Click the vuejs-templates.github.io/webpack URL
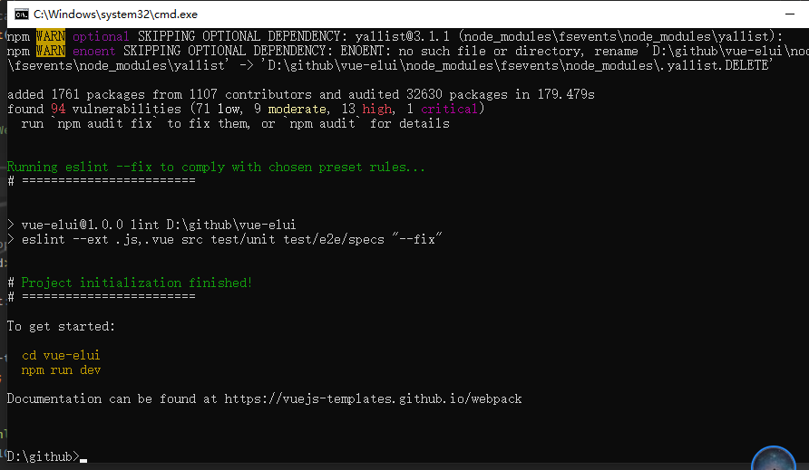This screenshot has width=809, height=470. tap(373, 398)
